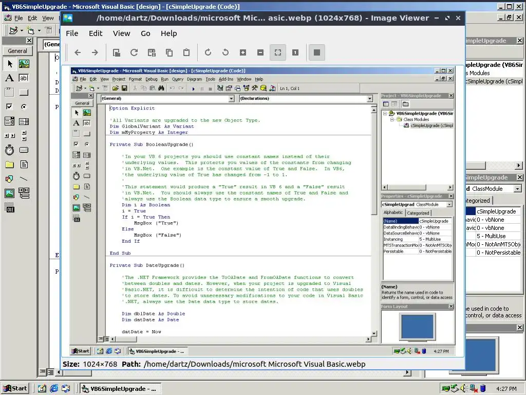
Task: Click the horizontal scrollbar right arrow in the background code window
Action: (407, 372)
